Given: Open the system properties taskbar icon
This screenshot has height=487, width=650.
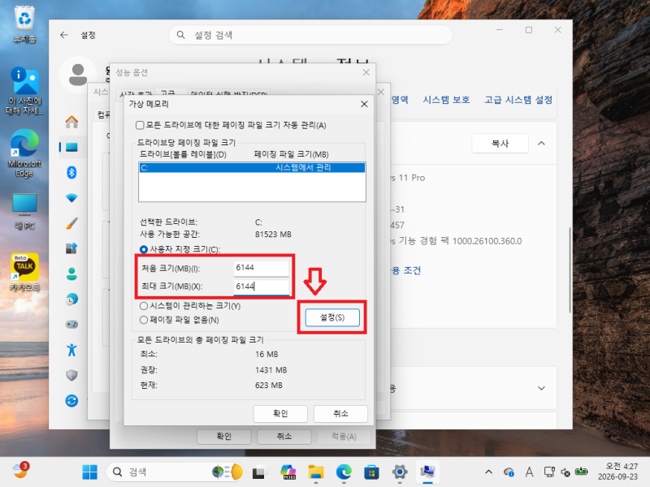Looking at the screenshot, I should [x=427, y=472].
